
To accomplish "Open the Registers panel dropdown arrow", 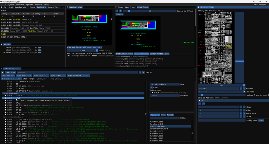I will click(x=2, y=7).
